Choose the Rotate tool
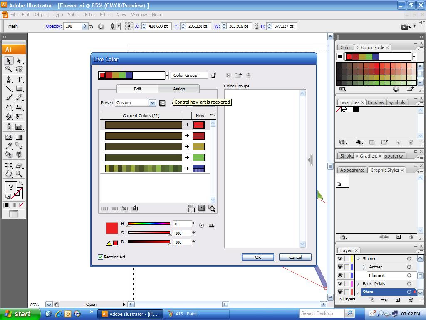 [x=8, y=107]
